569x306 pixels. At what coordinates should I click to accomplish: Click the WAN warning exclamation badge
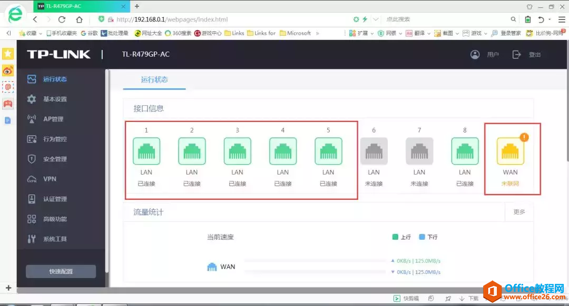pos(524,137)
